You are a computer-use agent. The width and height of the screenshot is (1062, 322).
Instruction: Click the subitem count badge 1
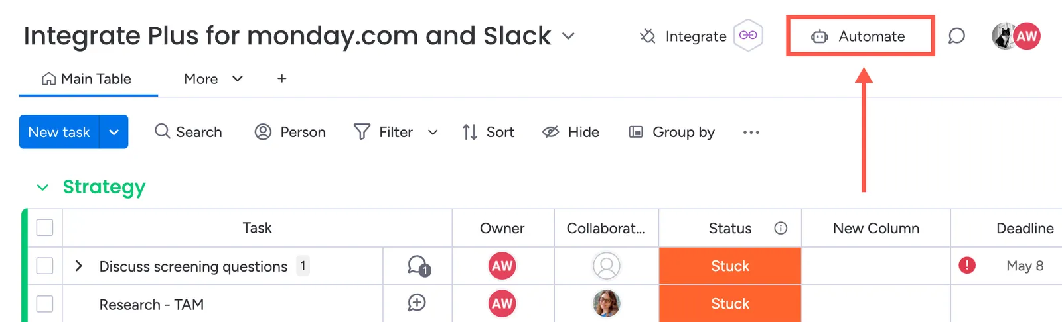(303, 266)
